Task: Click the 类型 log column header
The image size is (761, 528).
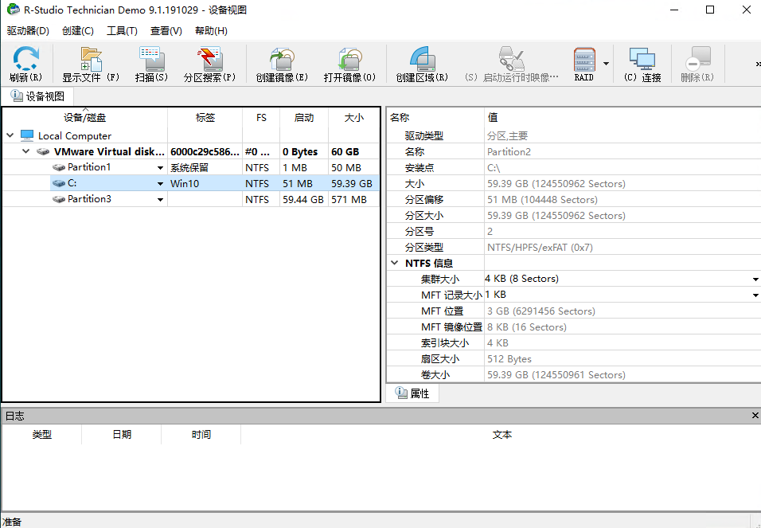Action: (x=41, y=434)
